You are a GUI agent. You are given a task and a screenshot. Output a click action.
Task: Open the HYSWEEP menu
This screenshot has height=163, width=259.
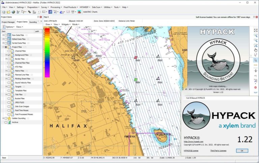click(x=85, y=7)
